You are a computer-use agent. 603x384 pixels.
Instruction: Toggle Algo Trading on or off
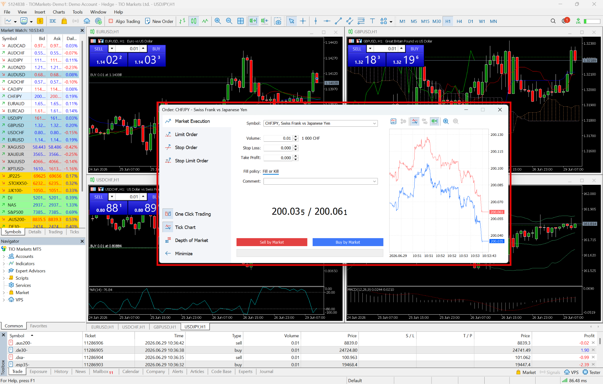tap(124, 21)
